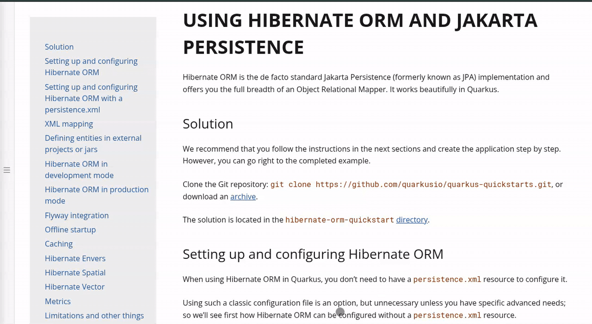Click the git clone command text

tap(411, 184)
